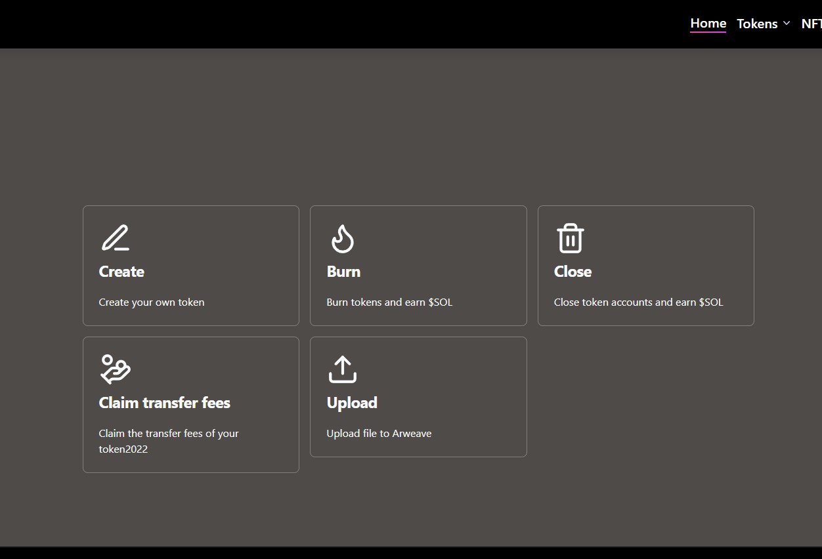Screen dimensions: 822x559
Task: Click the pencil icon on the Create card
Action: 115,238
